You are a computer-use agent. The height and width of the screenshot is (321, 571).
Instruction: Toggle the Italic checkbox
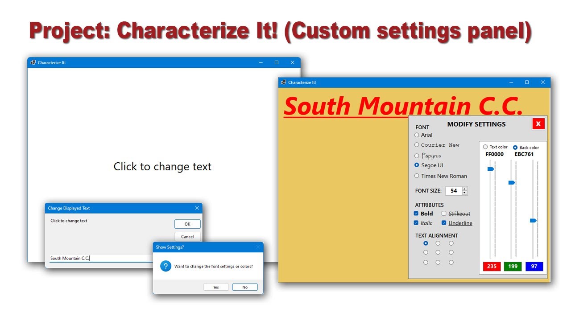point(416,223)
